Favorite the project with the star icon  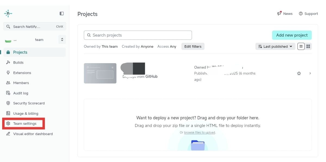299,73
